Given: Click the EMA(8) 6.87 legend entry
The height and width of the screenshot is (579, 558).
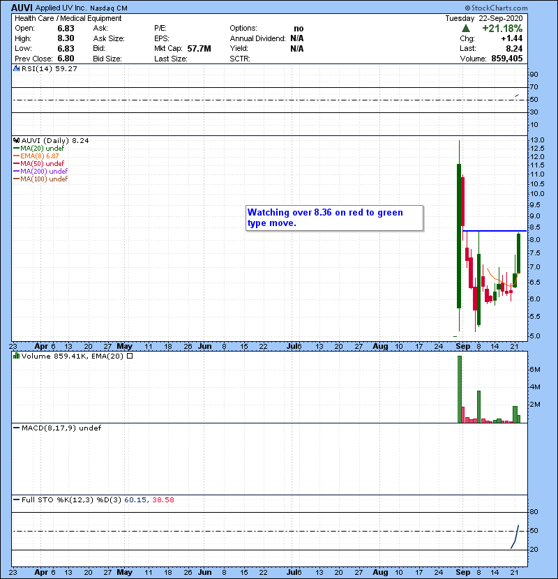Looking at the screenshot, I should coord(36,156).
